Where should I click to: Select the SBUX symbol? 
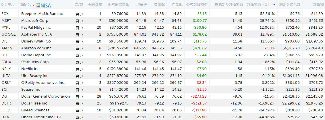6,62
